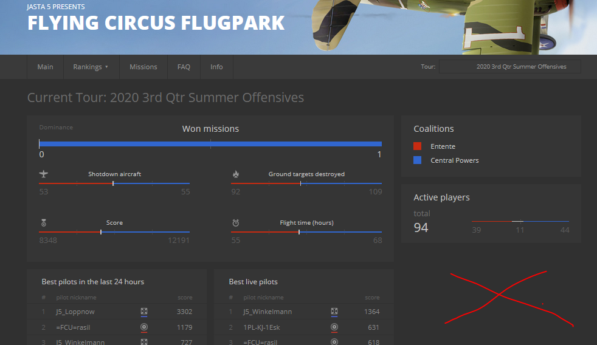Image resolution: width=597 pixels, height=345 pixels.
Task: Click the roundel icon beside =FCU=rasil score 1179
Action: [144, 327]
